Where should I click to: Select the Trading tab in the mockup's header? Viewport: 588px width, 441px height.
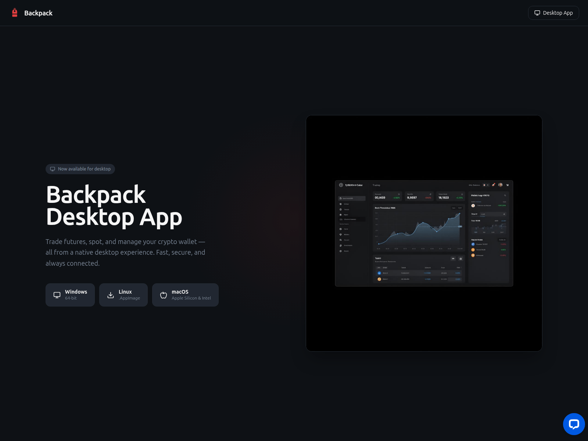pos(376,185)
